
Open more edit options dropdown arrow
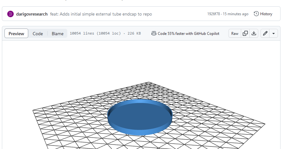click(x=274, y=34)
